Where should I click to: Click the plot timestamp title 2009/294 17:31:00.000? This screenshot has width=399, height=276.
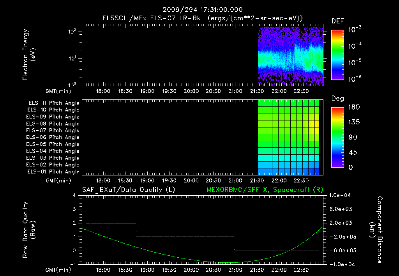click(x=203, y=10)
